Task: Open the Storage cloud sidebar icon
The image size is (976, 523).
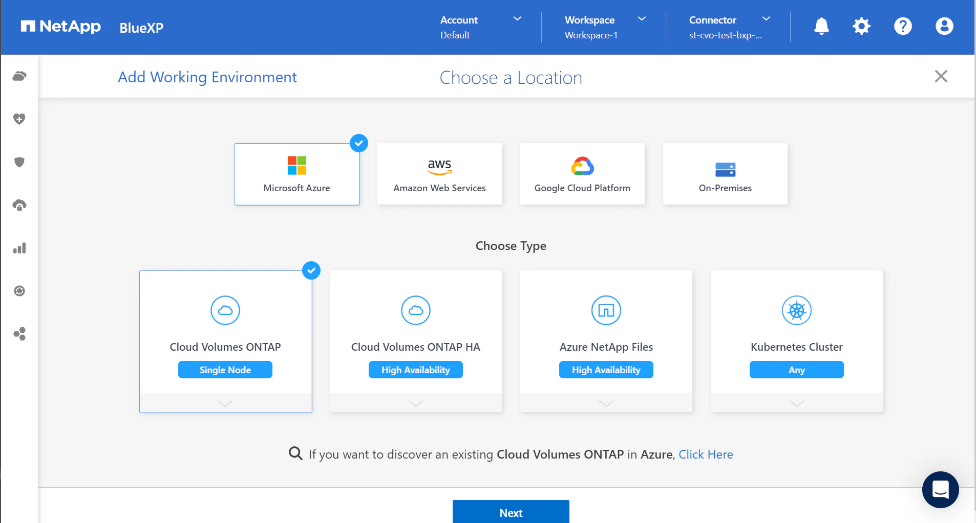Action: click(x=19, y=76)
